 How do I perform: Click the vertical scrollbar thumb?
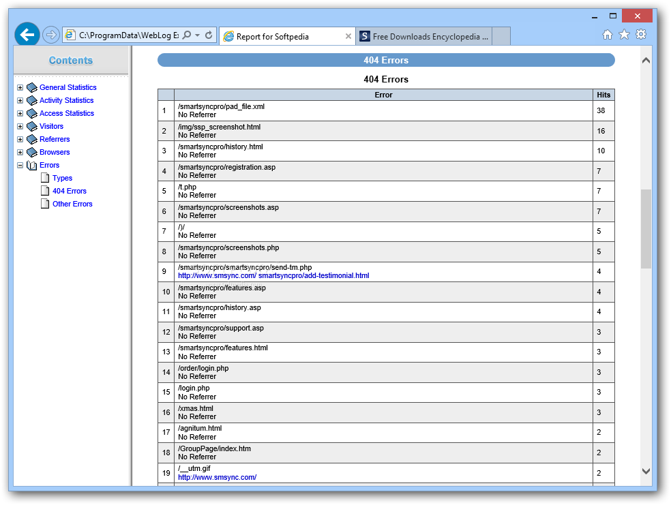click(x=646, y=229)
